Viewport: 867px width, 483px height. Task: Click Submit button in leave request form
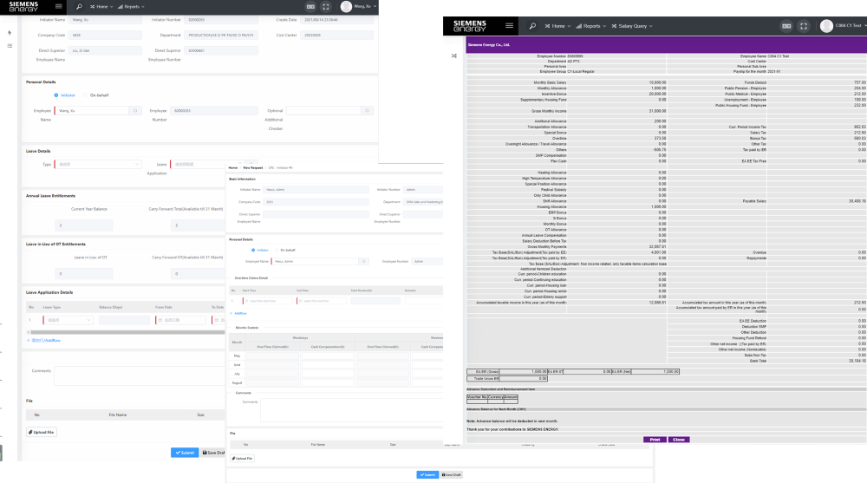pos(185,453)
